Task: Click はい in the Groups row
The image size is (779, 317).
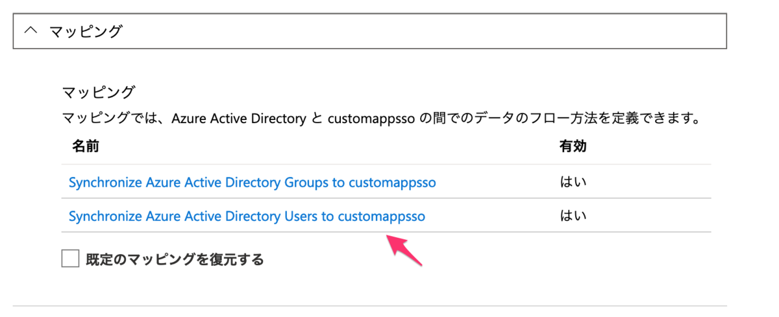Action: point(573,182)
